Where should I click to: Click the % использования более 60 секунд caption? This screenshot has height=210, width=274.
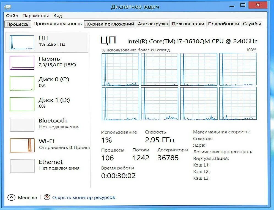pyautogui.click(x=136, y=50)
